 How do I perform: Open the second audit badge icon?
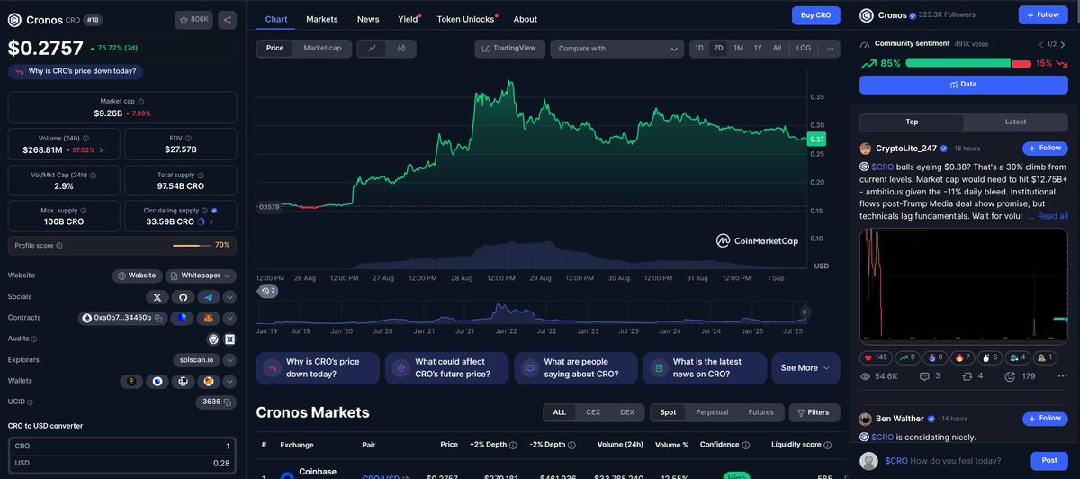pos(229,339)
